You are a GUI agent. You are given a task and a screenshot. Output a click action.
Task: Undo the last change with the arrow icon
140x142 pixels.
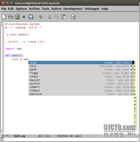(x=40, y=17)
